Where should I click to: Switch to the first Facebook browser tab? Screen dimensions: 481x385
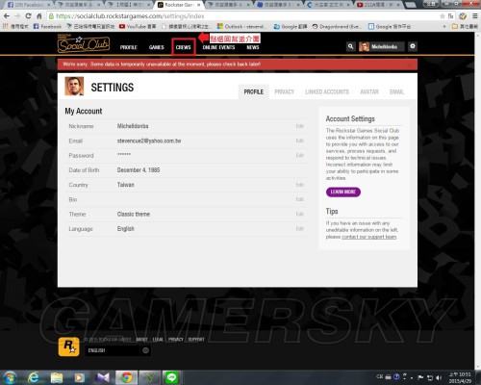click(x=28, y=5)
